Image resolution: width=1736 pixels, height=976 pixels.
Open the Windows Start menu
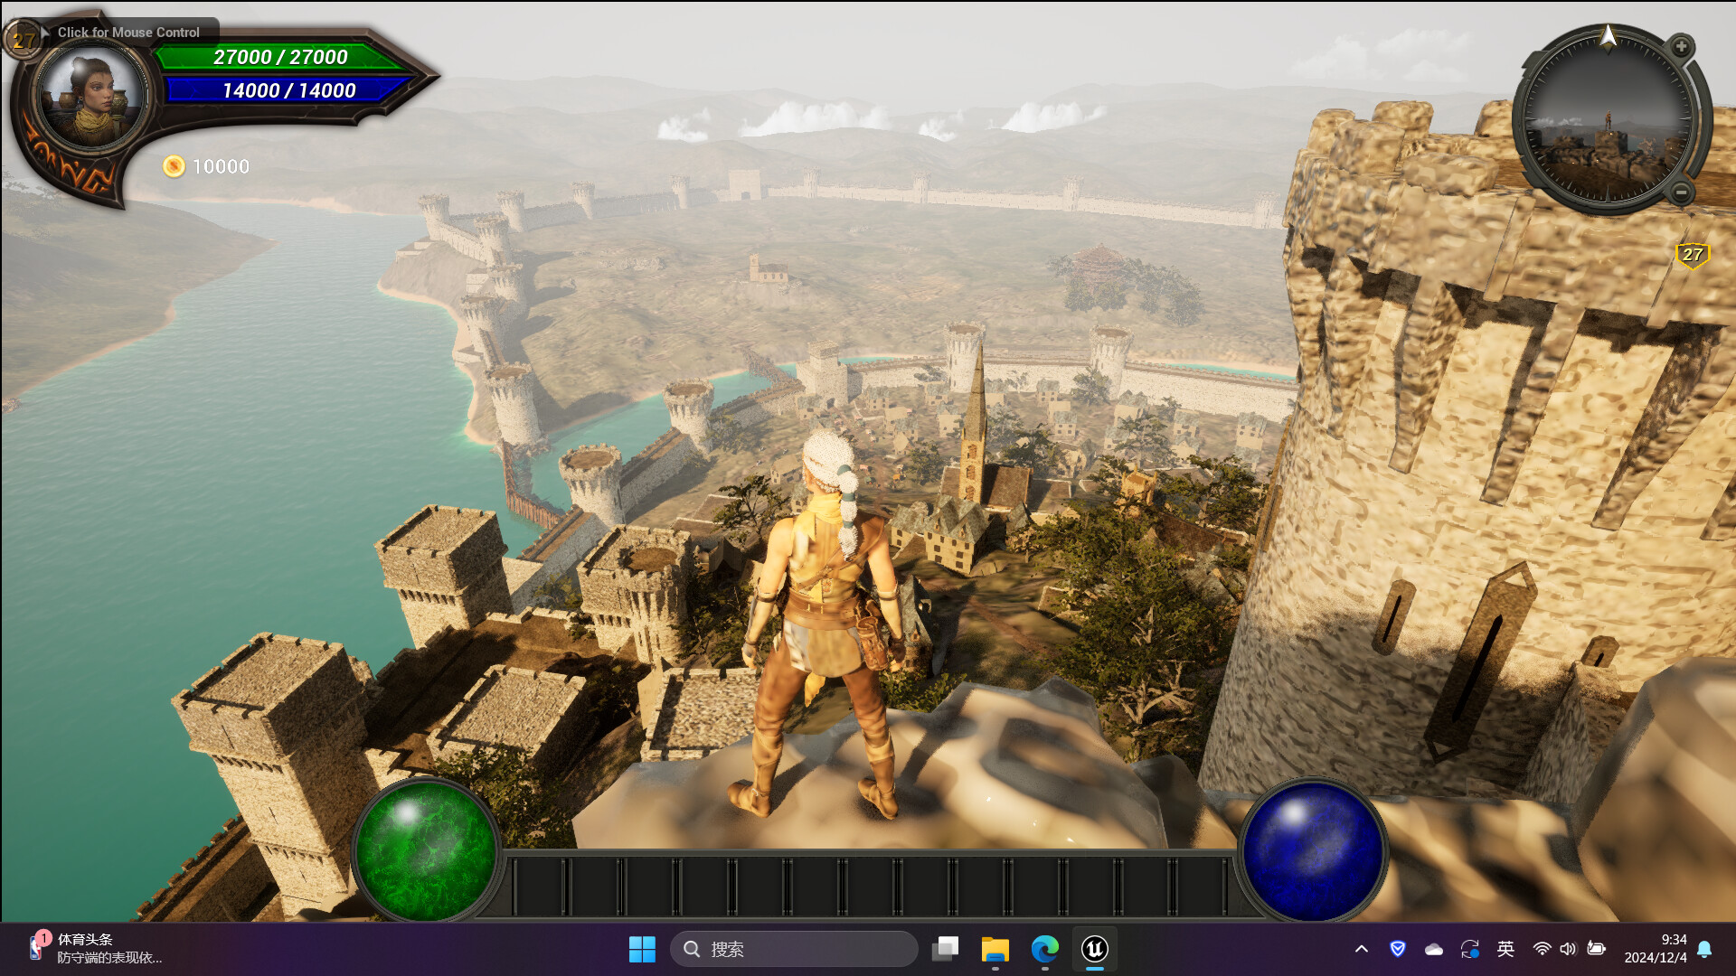[x=642, y=949]
